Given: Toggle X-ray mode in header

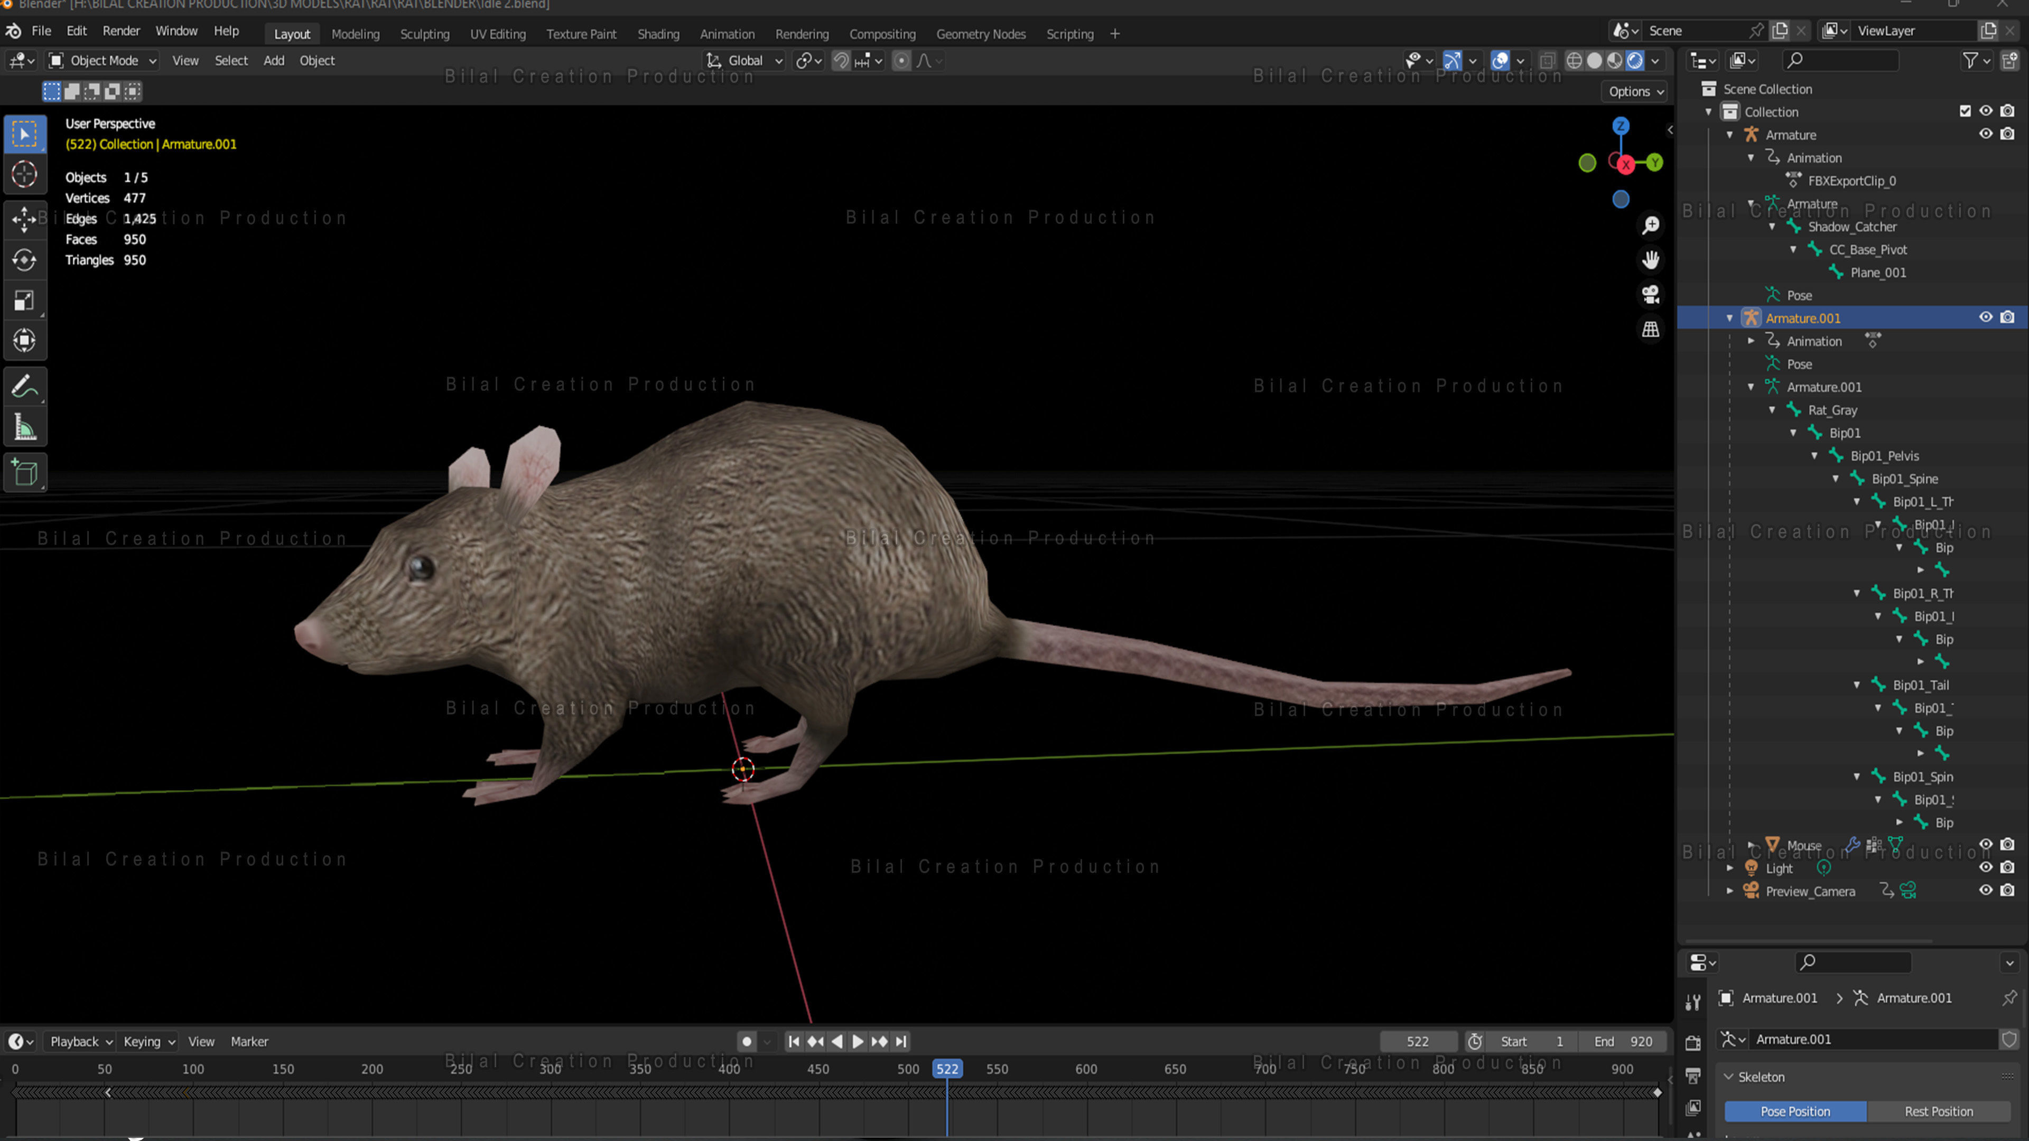Looking at the screenshot, I should pos(1547,61).
